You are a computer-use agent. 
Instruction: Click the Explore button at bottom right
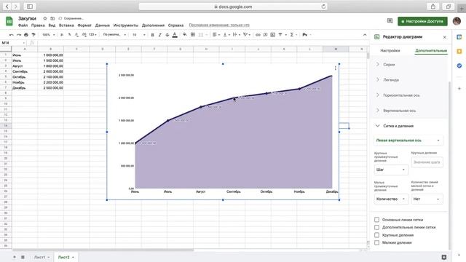[x=444, y=257]
